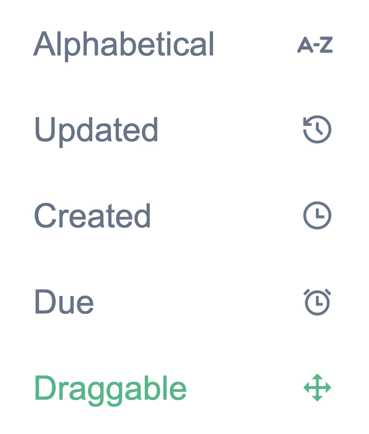Order the list by due reminder time

tap(64, 302)
